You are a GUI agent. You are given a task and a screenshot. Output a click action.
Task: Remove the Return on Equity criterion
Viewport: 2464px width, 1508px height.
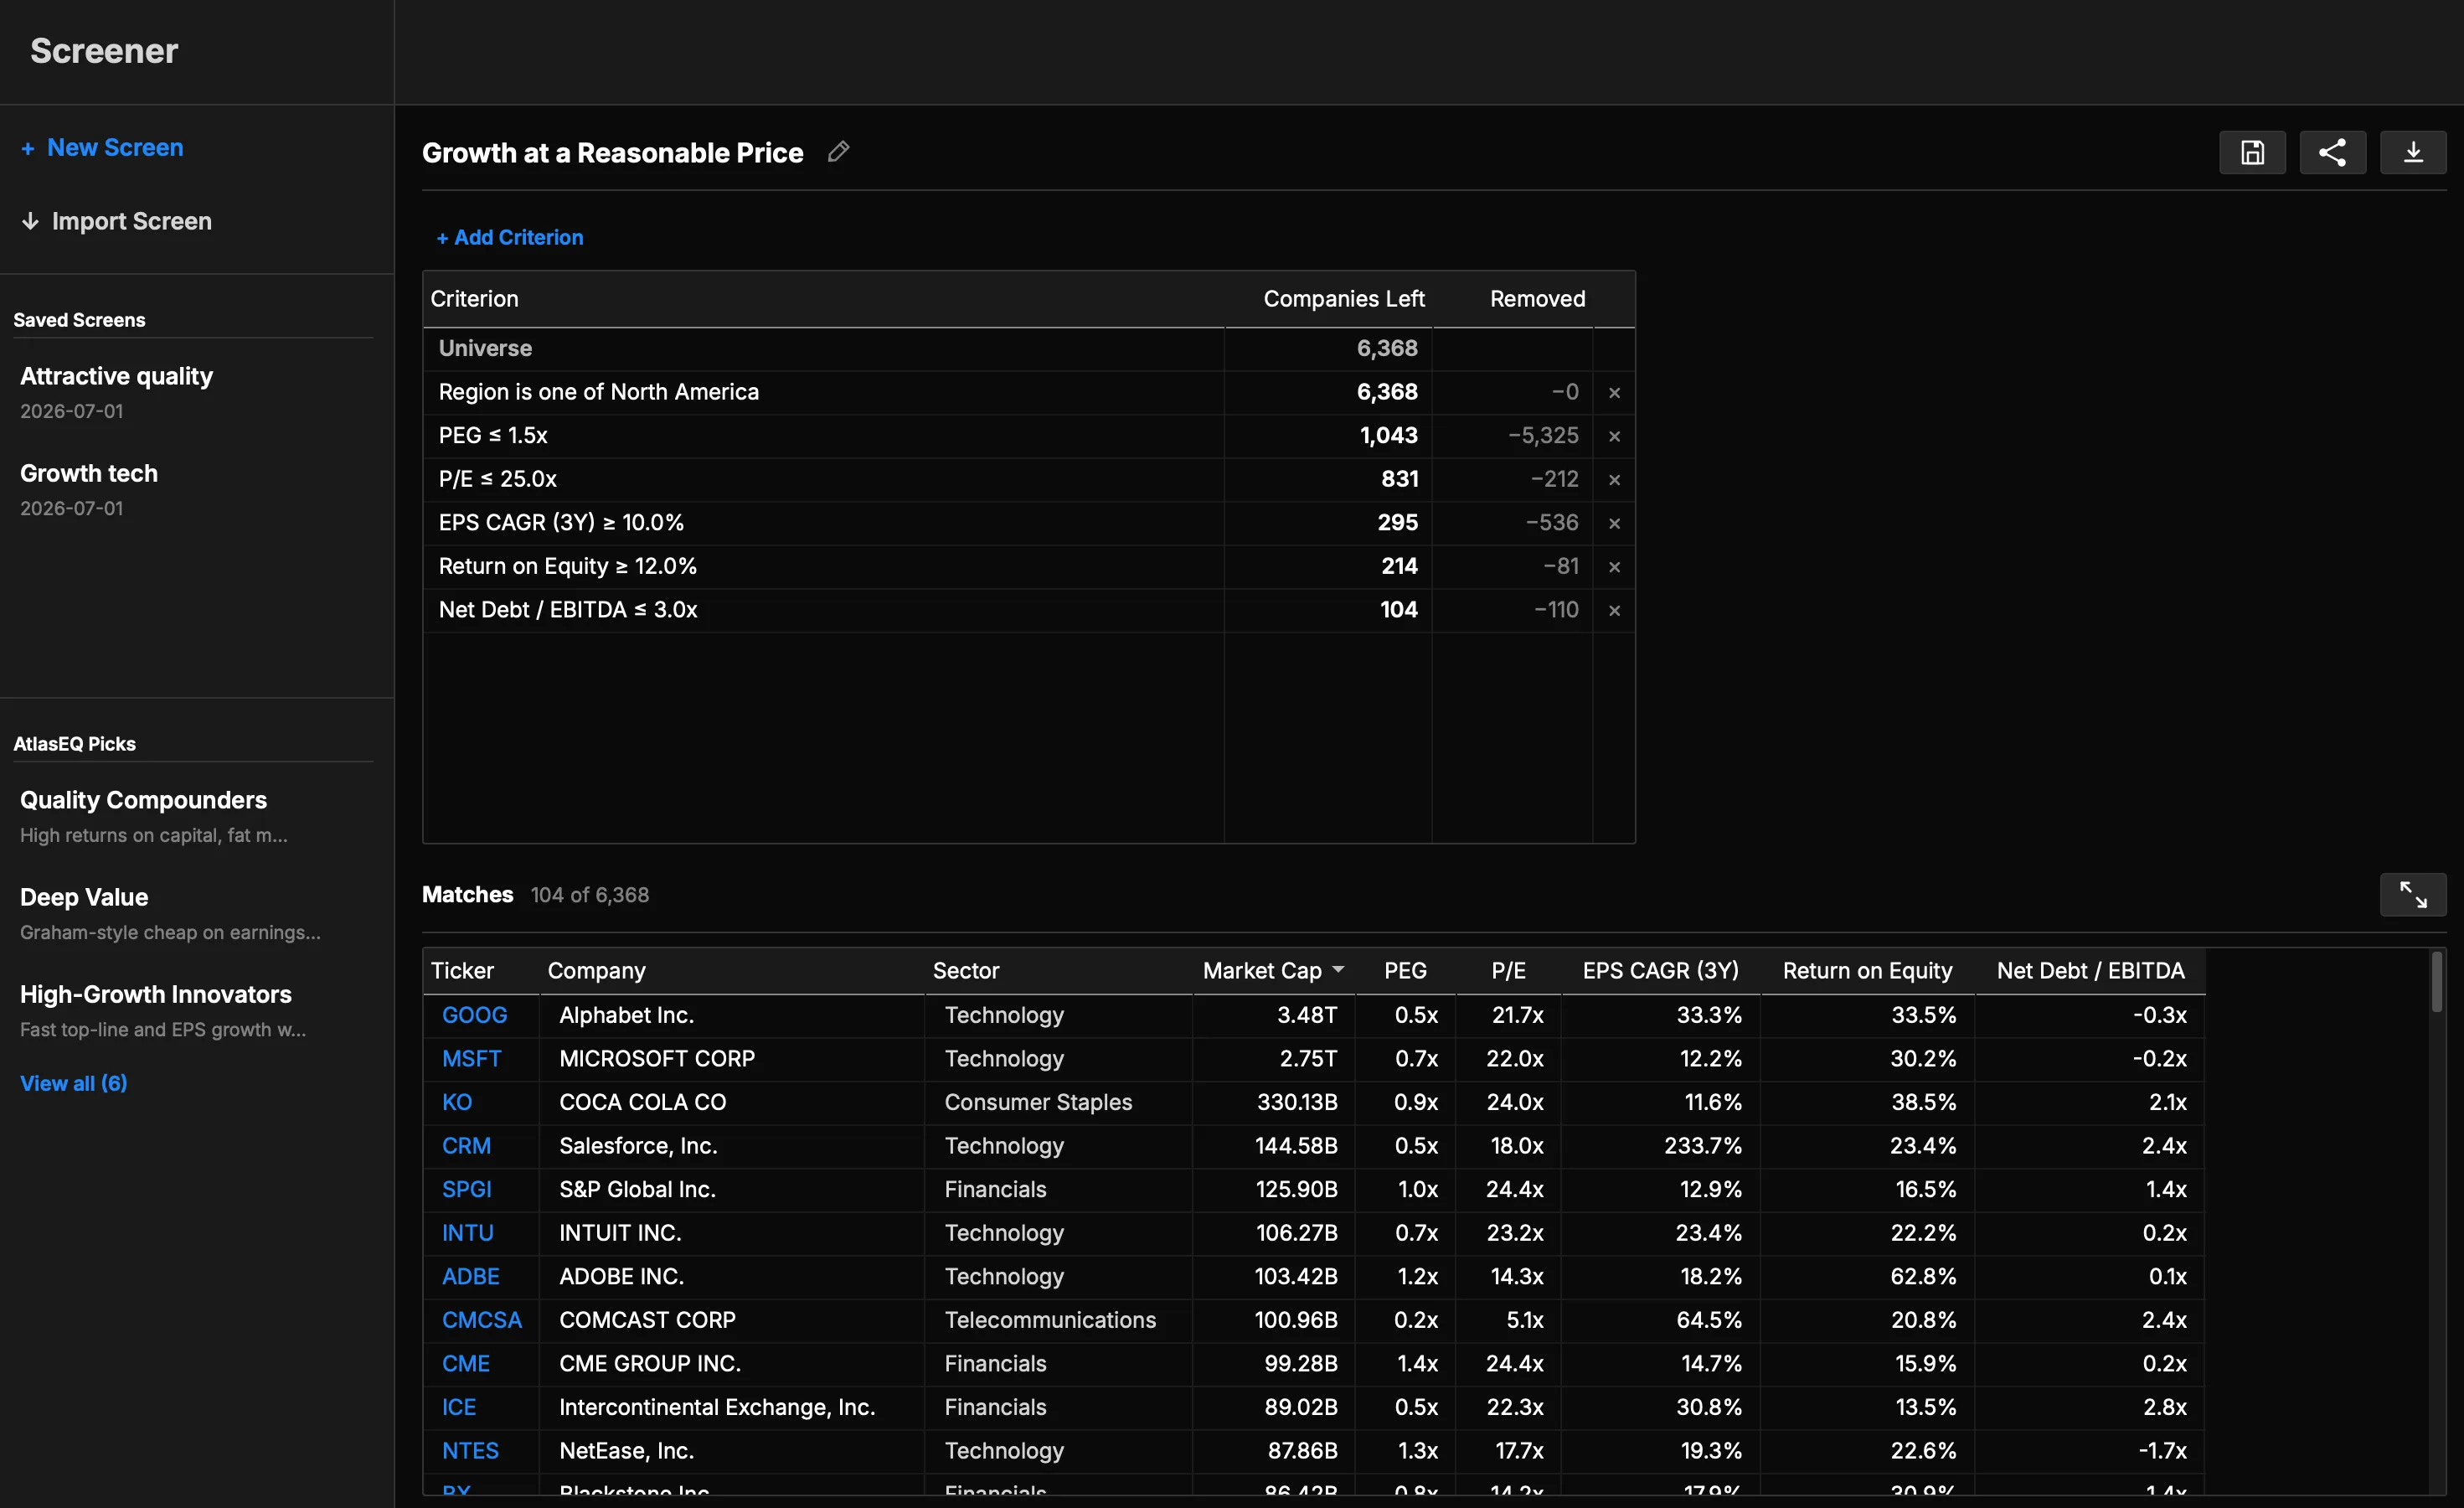pos(1614,567)
